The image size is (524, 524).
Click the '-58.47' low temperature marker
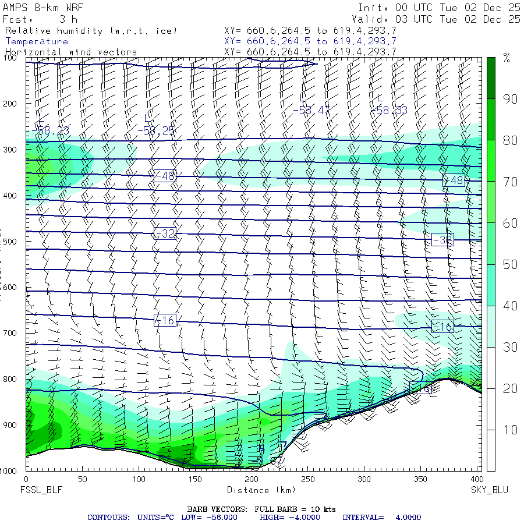tap(311, 110)
